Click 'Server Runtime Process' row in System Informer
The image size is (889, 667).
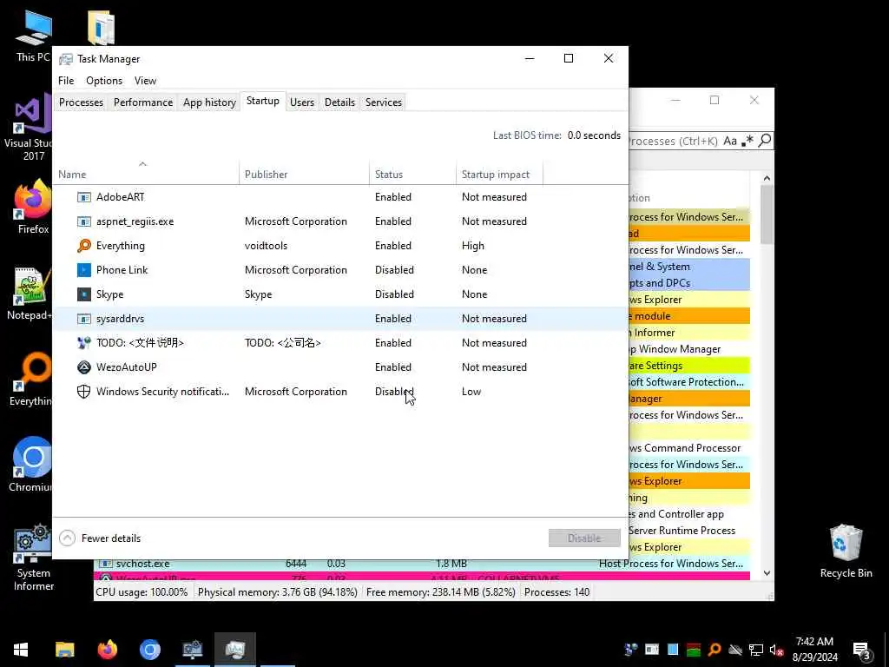[x=688, y=531]
